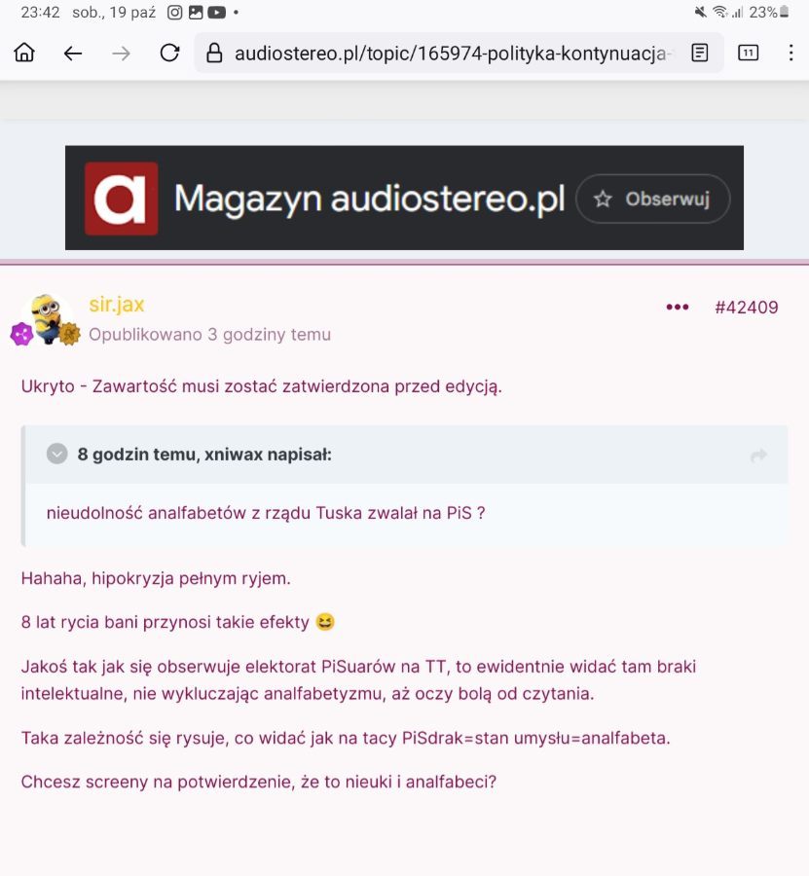Follow magazine with Obserwuj button

tap(653, 199)
